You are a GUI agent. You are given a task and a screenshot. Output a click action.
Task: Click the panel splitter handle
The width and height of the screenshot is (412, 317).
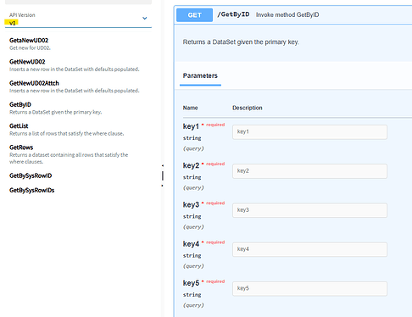point(163,175)
